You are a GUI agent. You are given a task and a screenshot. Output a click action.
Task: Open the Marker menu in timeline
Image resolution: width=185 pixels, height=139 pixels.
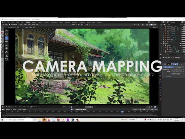tap(24, 109)
